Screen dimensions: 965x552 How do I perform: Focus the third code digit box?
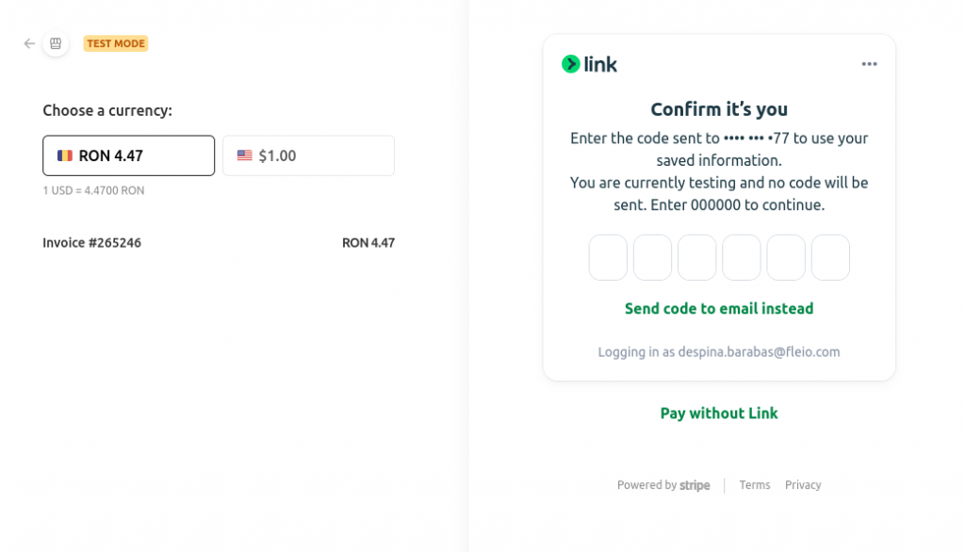click(x=696, y=257)
